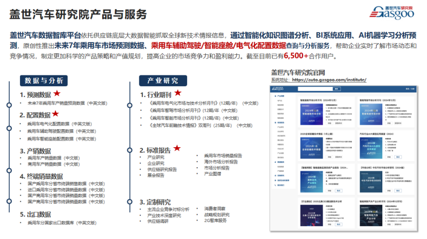Click 供应链研究报告 bullet
This screenshot has height=239, width=427.
coord(162,169)
